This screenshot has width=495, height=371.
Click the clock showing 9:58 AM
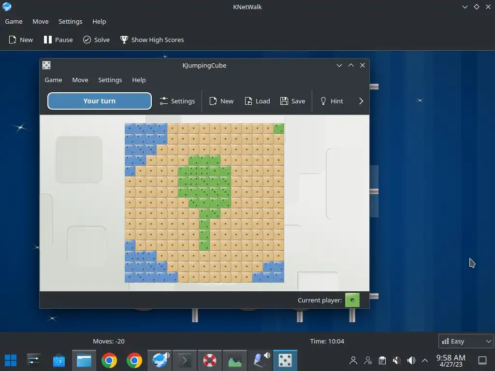coord(451,360)
